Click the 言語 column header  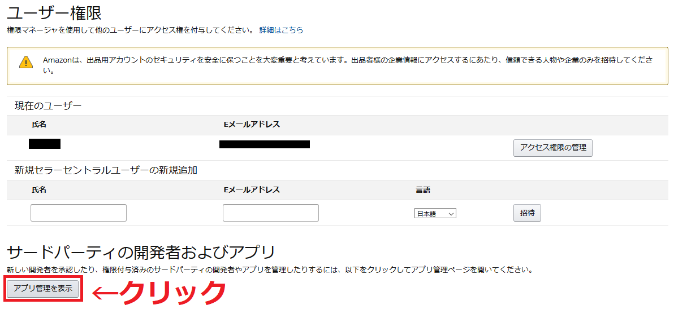pos(422,190)
